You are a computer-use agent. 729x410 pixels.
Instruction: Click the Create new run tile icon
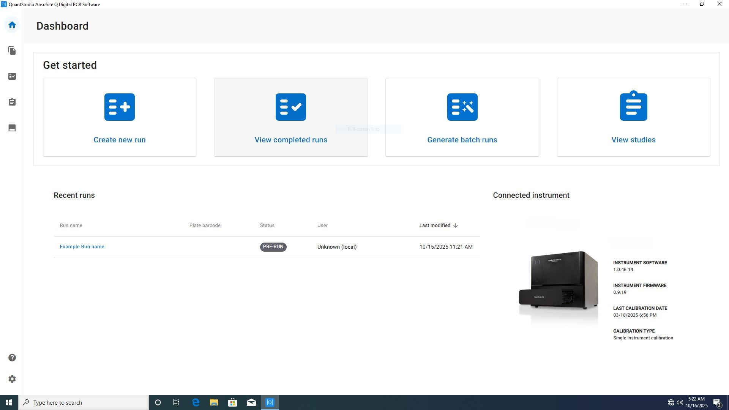(119, 107)
